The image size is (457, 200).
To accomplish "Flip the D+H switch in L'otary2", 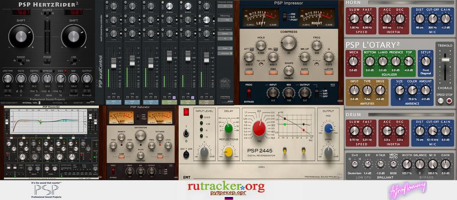I will click(355, 164).
